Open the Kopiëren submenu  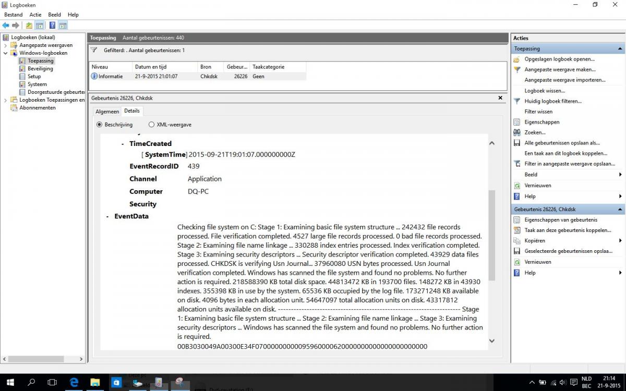535,240
